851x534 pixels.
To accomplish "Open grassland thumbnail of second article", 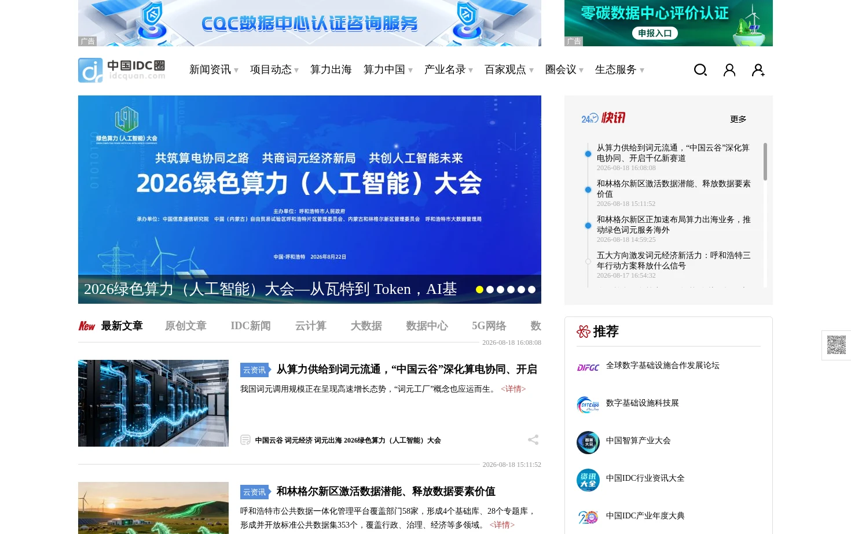I will (153, 508).
